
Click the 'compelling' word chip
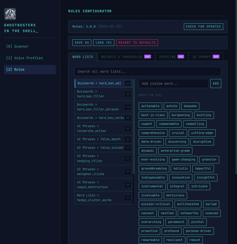pyautogui.click(x=195, y=124)
